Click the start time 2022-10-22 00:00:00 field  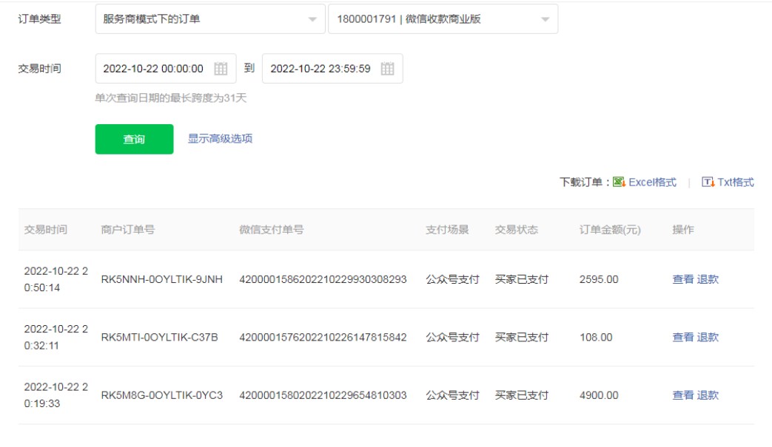pos(153,69)
